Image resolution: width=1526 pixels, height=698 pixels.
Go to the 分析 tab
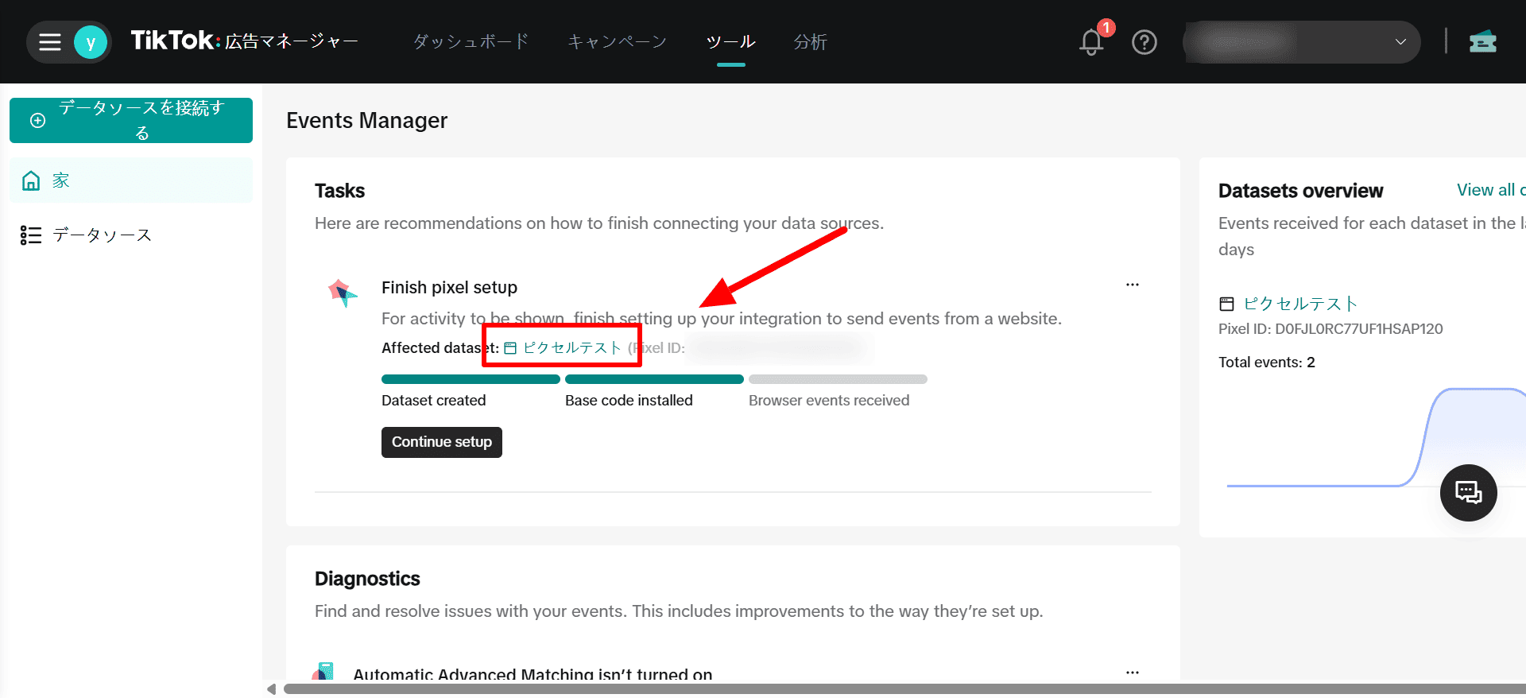[810, 42]
